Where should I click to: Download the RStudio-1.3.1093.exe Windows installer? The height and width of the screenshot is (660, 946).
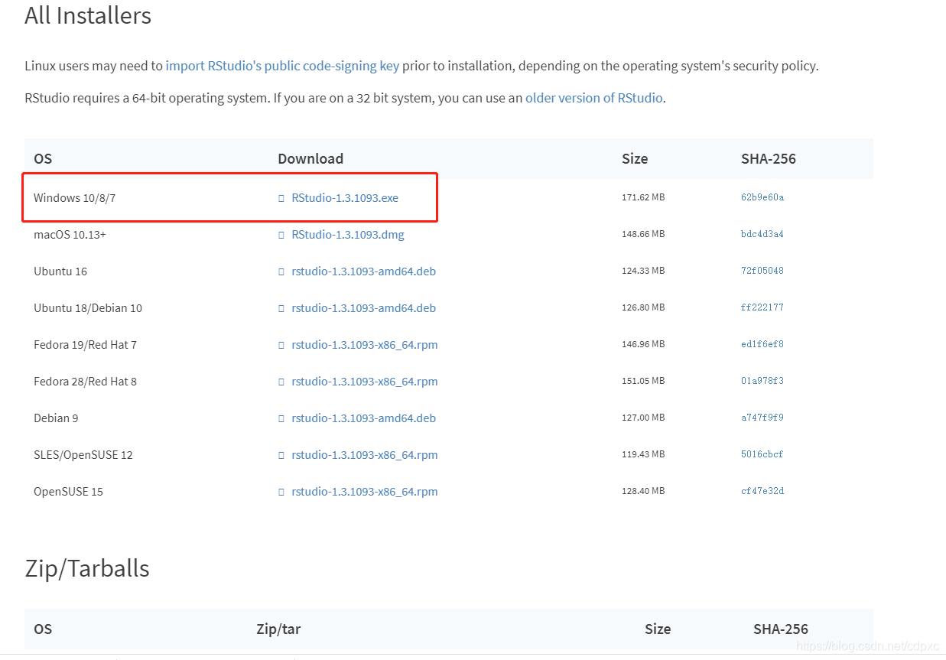coord(345,198)
